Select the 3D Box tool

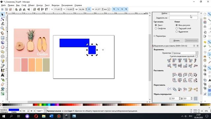click(x=2, y=43)
